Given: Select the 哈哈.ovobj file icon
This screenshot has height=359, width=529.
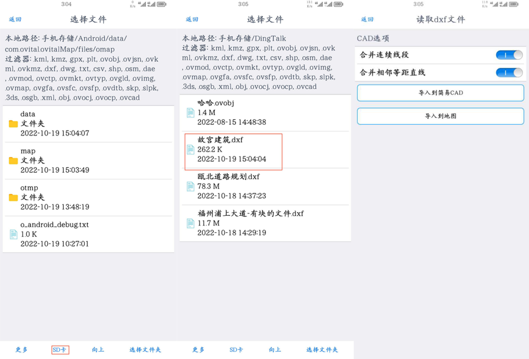Looking at the screenshot, I should (190, 113).
